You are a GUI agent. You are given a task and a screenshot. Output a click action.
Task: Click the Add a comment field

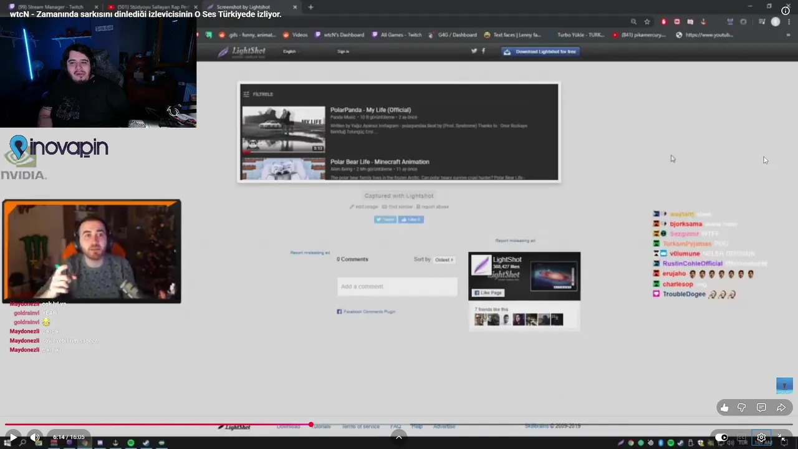click(x=397, y=286)
